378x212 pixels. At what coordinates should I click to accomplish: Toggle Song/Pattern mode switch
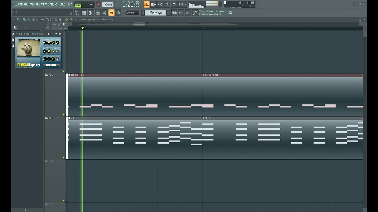tap(78, 4)
